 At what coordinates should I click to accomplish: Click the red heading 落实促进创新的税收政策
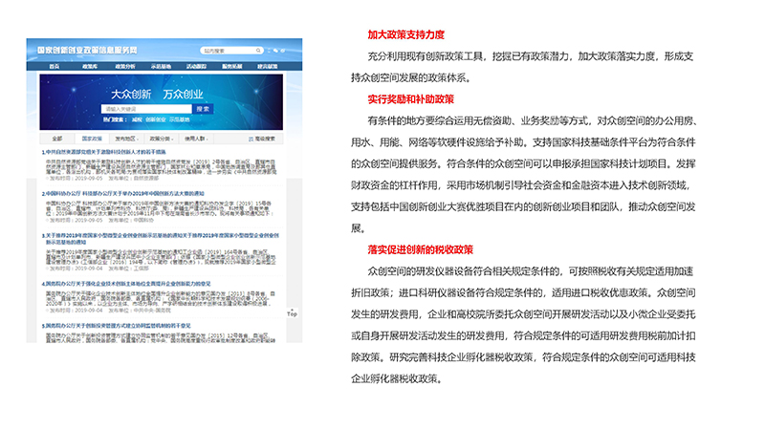point(420,249)
